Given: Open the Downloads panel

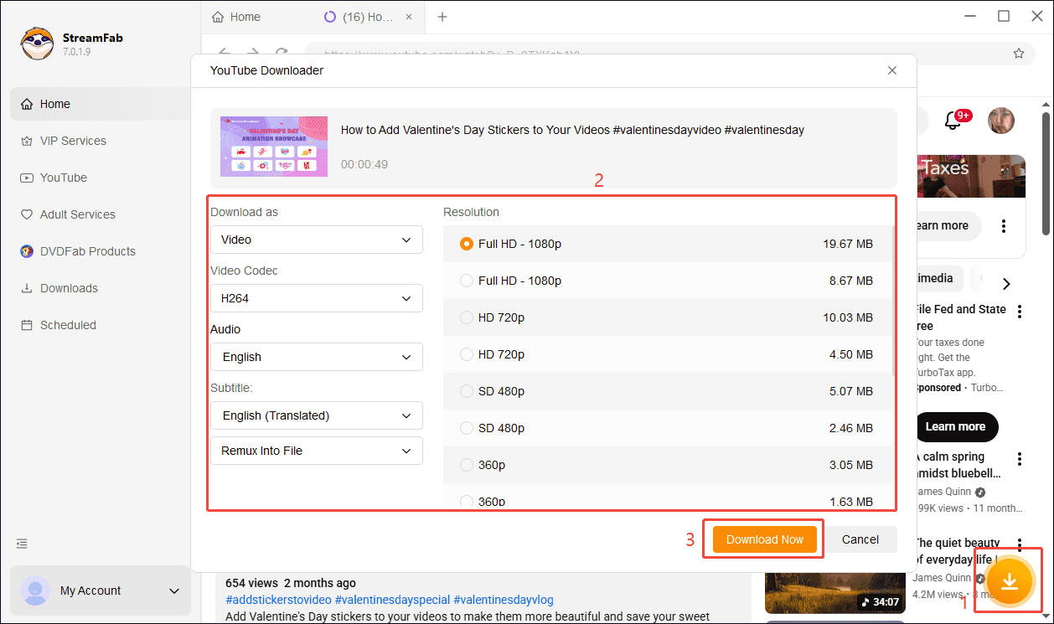Looking at the screenshot, I should [68, 288].
